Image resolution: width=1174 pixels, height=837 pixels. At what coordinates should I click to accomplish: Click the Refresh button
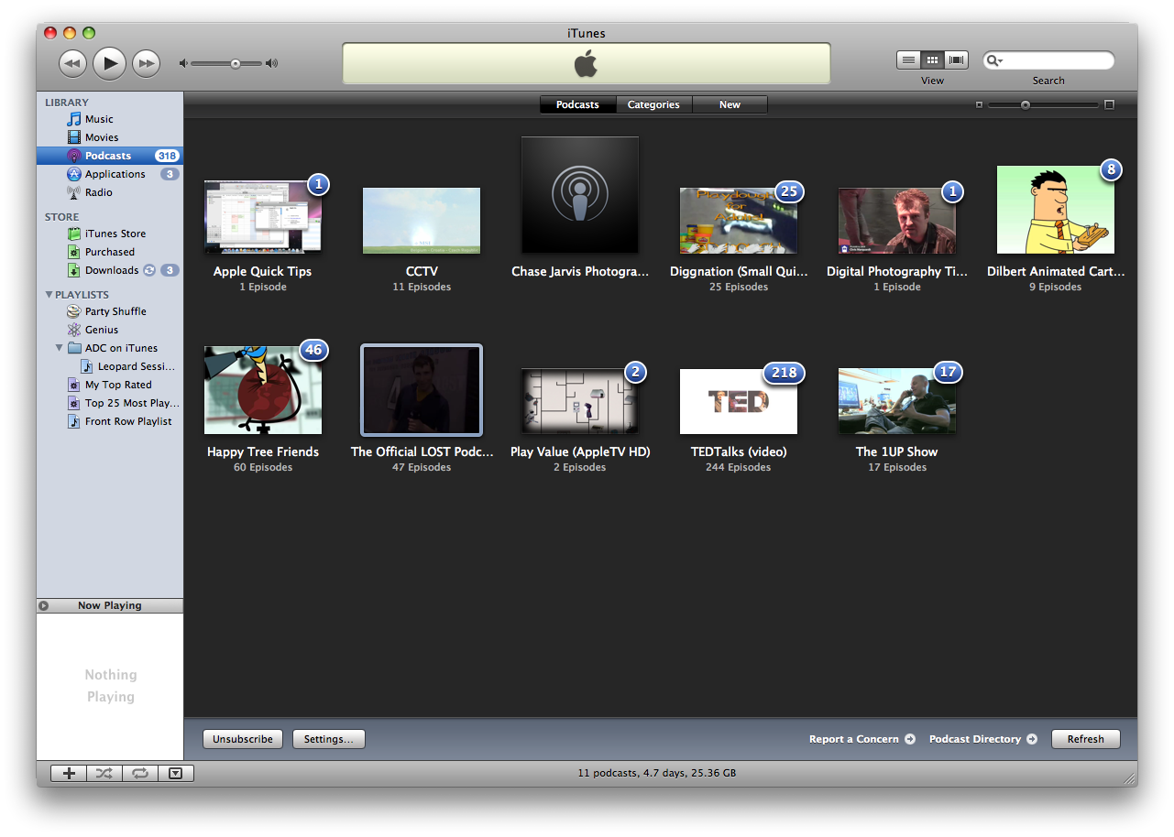point(1086,739)
